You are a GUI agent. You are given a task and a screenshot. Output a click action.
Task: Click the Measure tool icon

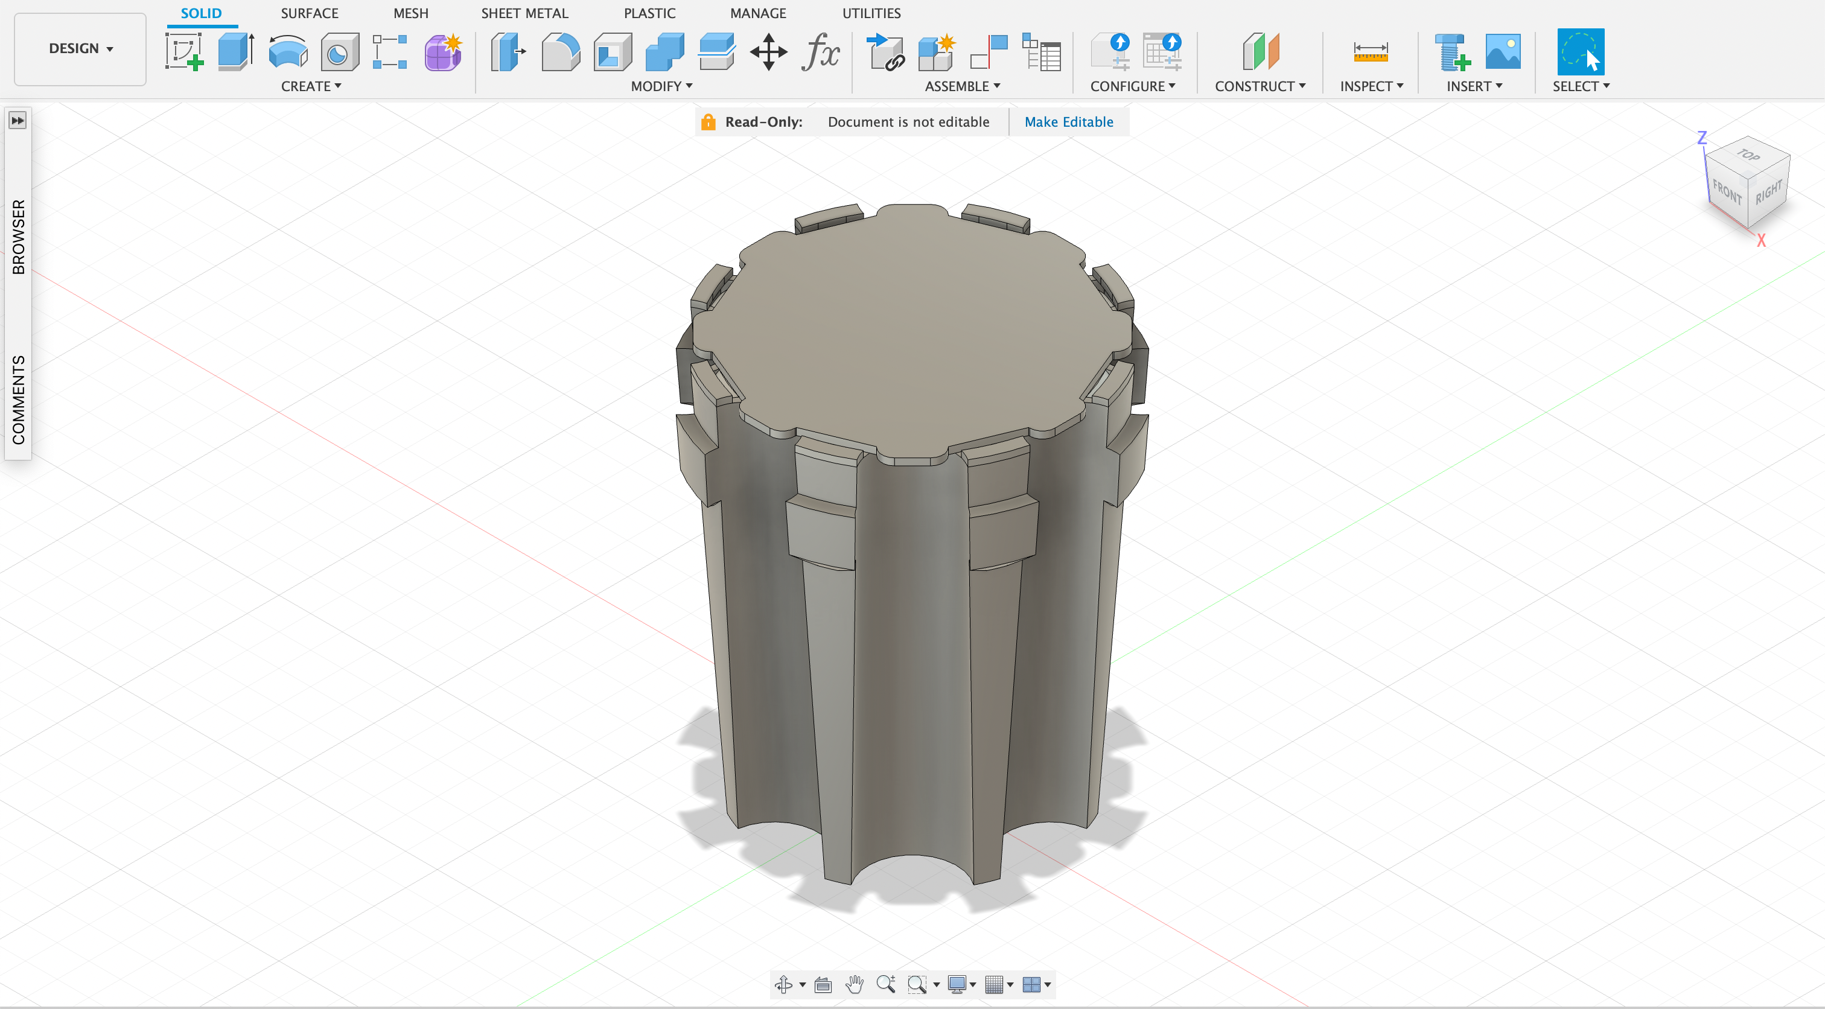(x=1370, y=52)
